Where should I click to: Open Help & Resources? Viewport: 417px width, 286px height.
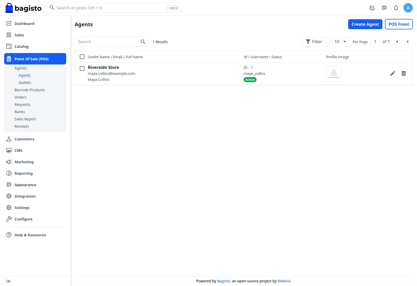(35, 235)
